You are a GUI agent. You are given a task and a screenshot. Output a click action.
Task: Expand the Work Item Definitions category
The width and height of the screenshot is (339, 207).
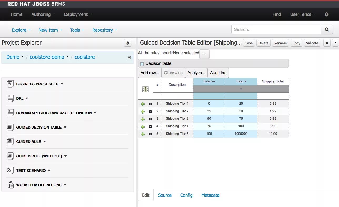click(x=65, y=185)
